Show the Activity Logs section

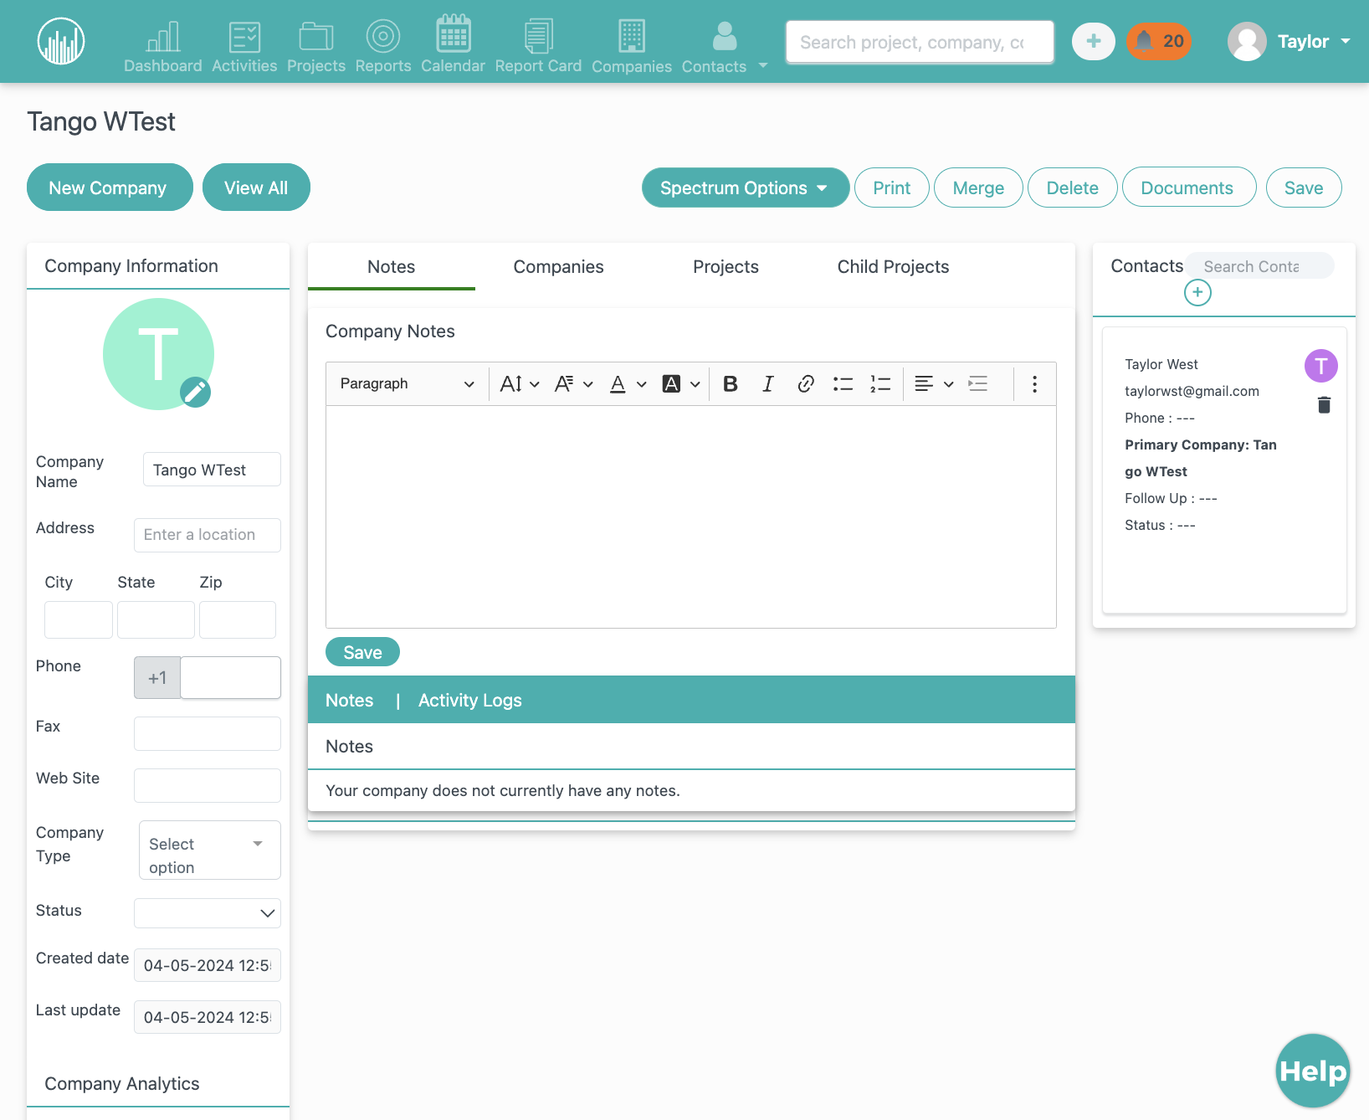(469, 701)
